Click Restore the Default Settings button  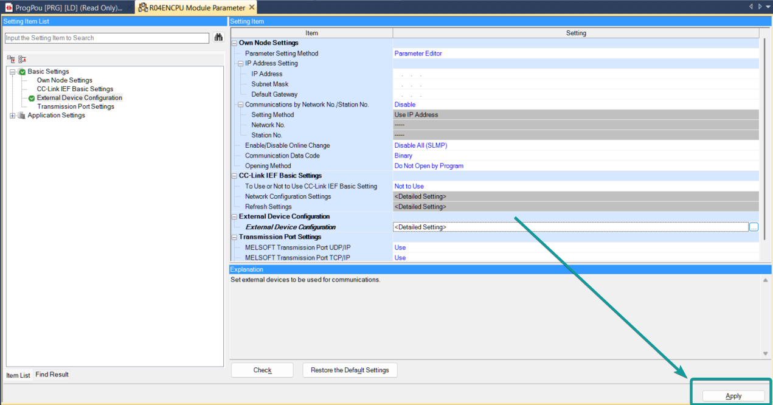pyautogui.click(x=350, y=370)
